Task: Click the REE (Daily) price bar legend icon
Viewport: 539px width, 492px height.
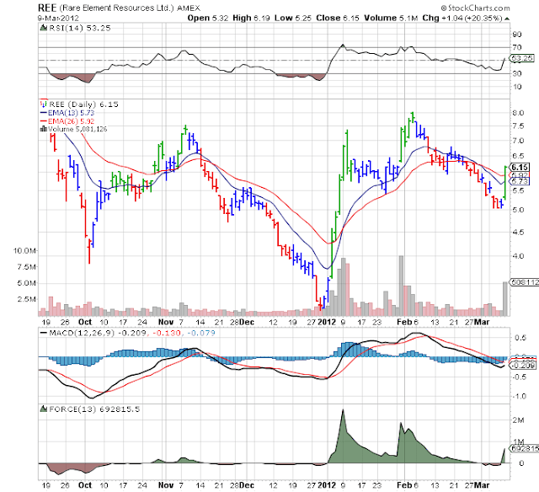Action: pos(44,104)
